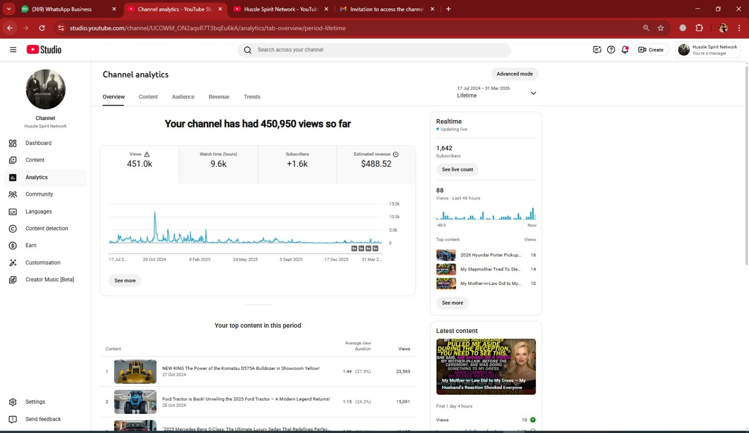Open the hamburger navigation menu
This screenshot has height=433, width=749.
13,50
